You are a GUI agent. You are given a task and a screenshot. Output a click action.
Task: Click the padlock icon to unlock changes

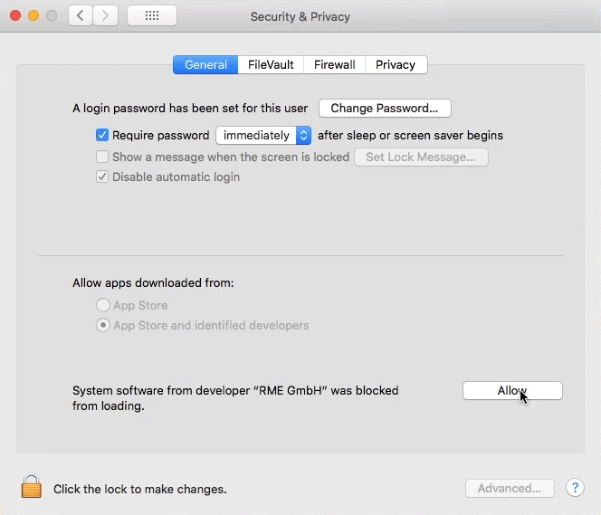31,487
